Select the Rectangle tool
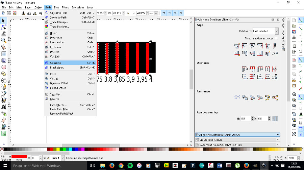This screenshot has height=170, width=304. tap(4, 54)
